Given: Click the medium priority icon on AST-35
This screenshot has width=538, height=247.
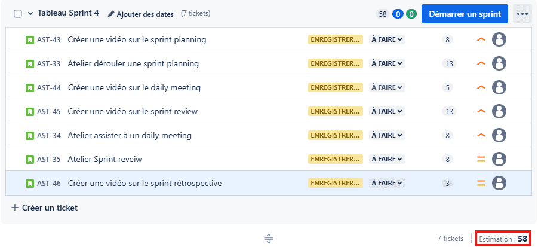Looking at the screenshot, I should pos(481,159).
